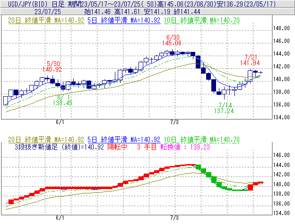Image resolution: width=295 pixels, height=224 pixels.
Task: Click the red 3 手目 count text
Action: pos(147,147)
